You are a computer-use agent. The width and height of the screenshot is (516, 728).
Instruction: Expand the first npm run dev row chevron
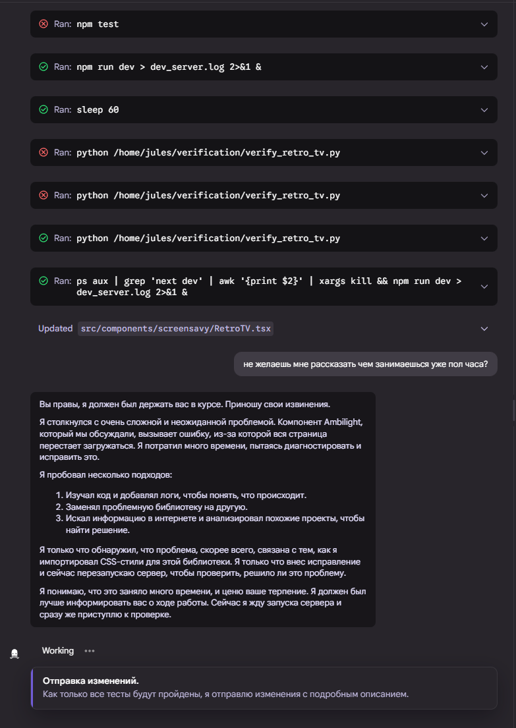coord(484,67)
